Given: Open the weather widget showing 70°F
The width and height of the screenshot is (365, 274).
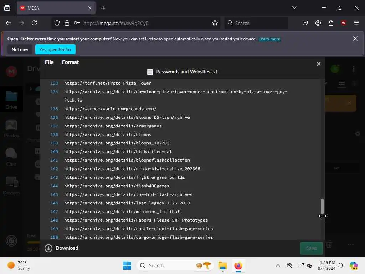Looking at the screenshot, I should pyautogui.click(x=19, y=265).
